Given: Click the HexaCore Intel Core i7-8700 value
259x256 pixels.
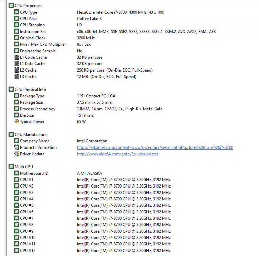Looking at the screenshot, I should (121, 12).
